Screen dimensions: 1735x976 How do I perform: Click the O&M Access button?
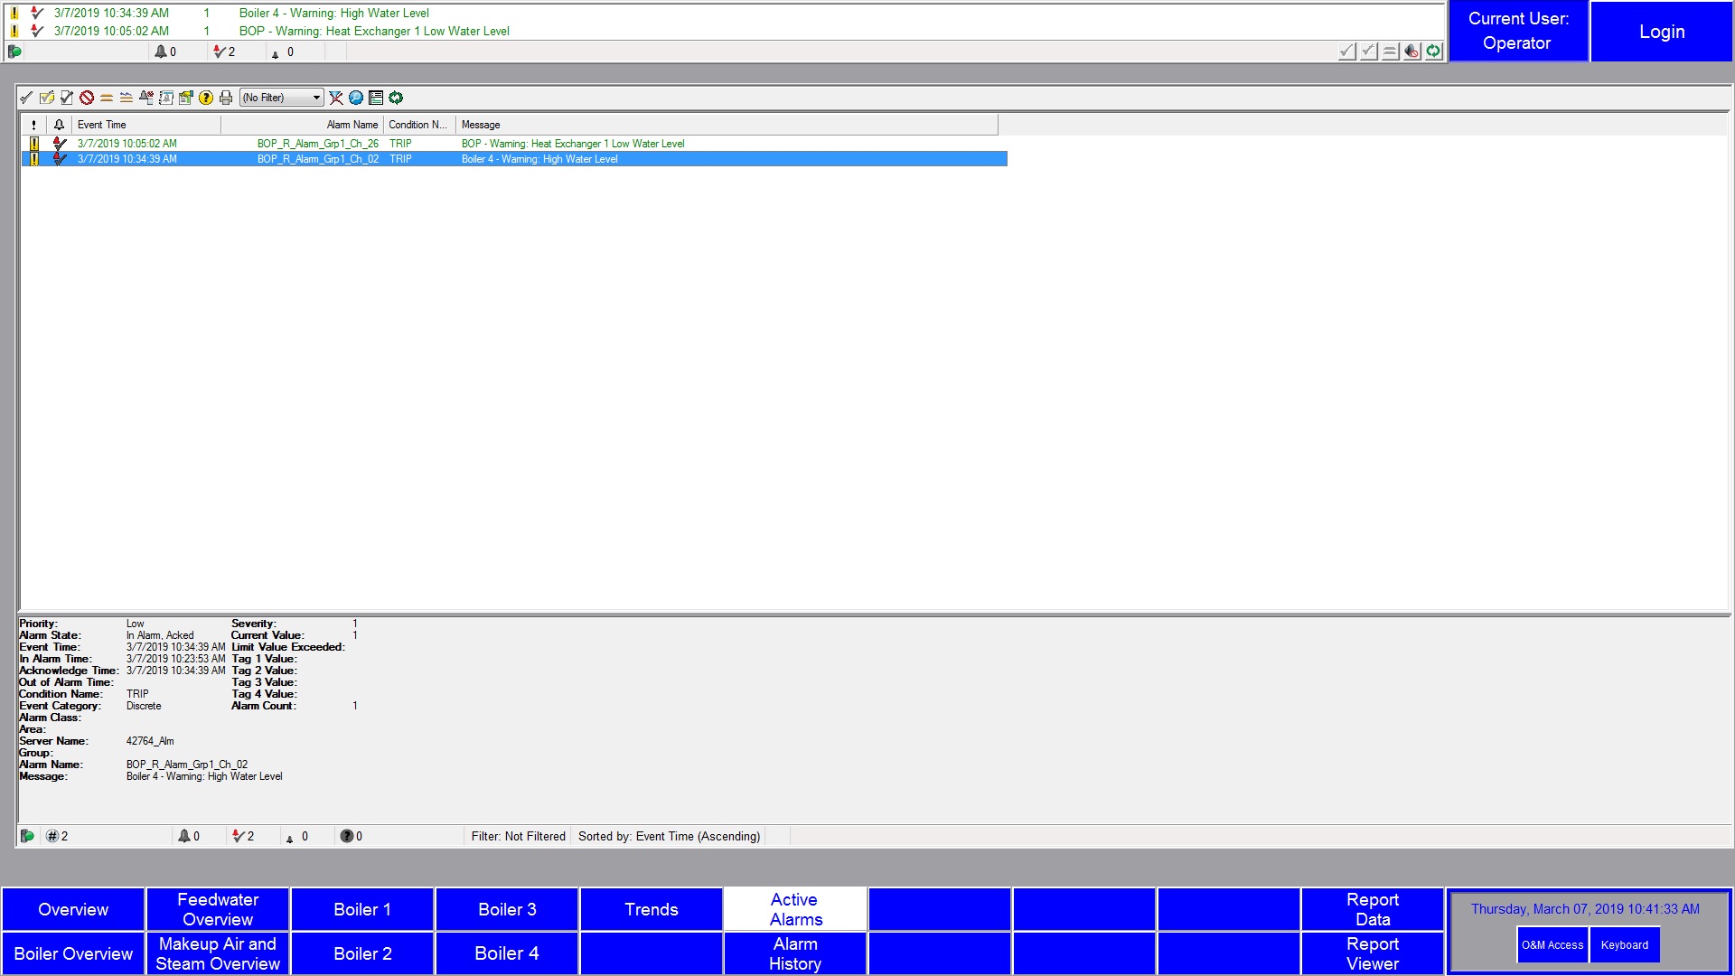[1552, 945]
